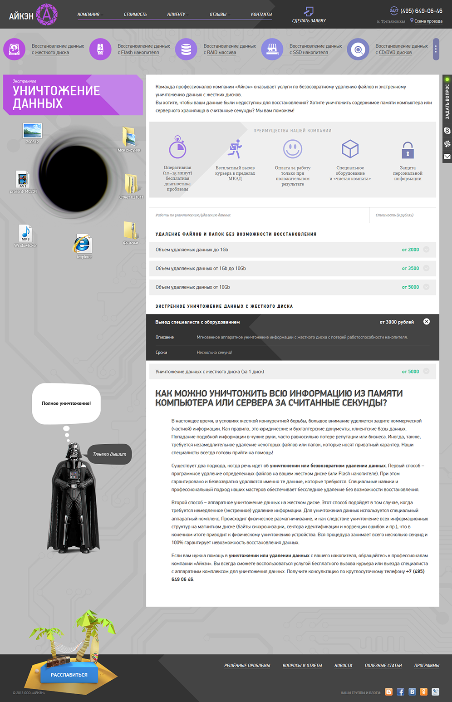Screen dimensions: 452x702
Task: Open the Facebook group icon in footer
Action: 400,692
